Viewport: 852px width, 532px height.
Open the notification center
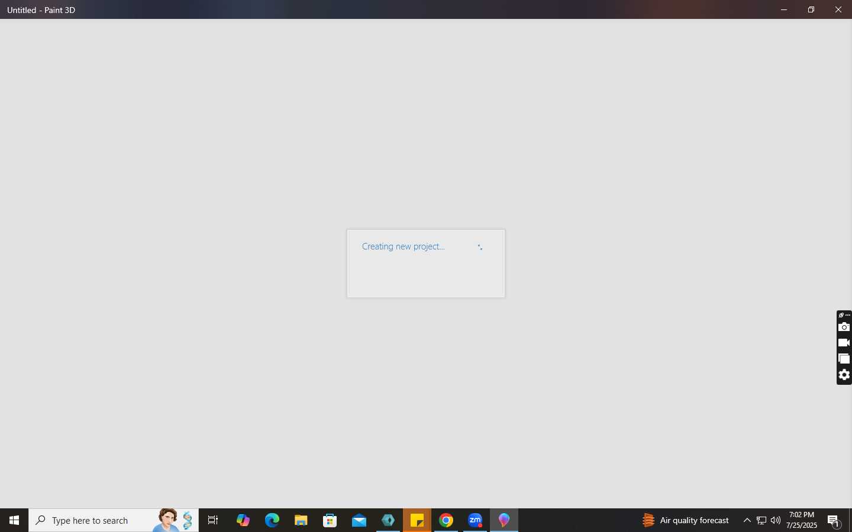coord(834,520)
